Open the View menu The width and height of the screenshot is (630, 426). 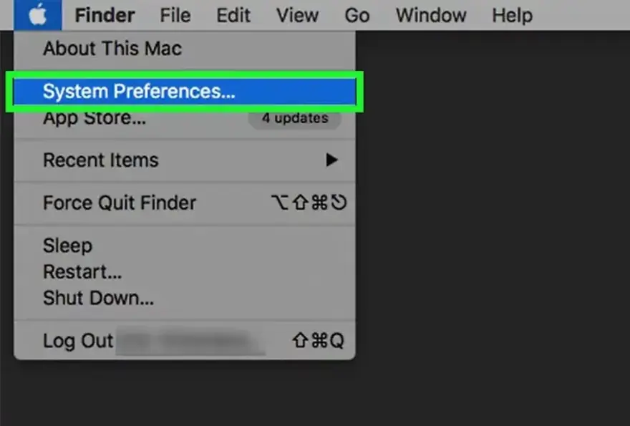[x=296, y=15]
